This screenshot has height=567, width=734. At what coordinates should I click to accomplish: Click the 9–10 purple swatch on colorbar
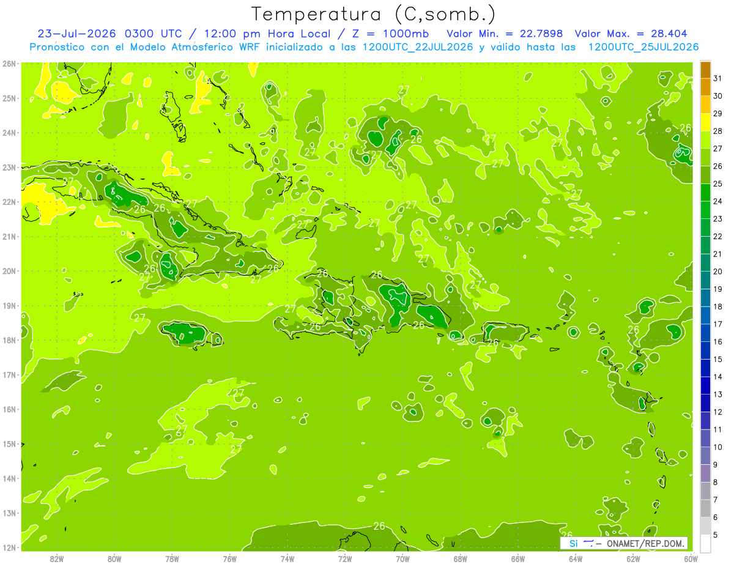pos(705,456)
